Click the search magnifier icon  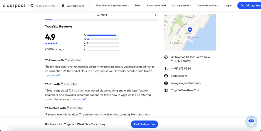click(32, 6)
